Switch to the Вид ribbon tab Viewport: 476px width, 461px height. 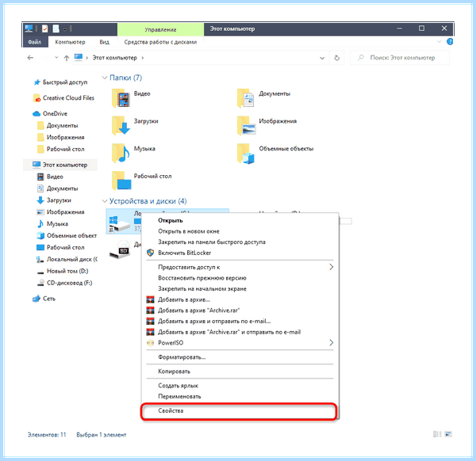click(x=104, y=42)
